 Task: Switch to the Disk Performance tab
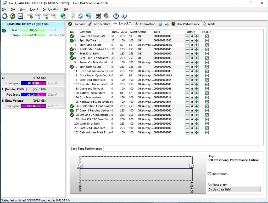[186, 24]
